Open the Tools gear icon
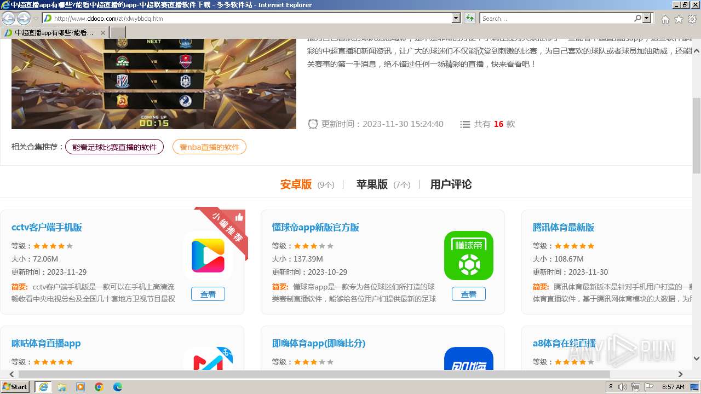The width and height of the screenshot is (701, 394). [692, 19]
